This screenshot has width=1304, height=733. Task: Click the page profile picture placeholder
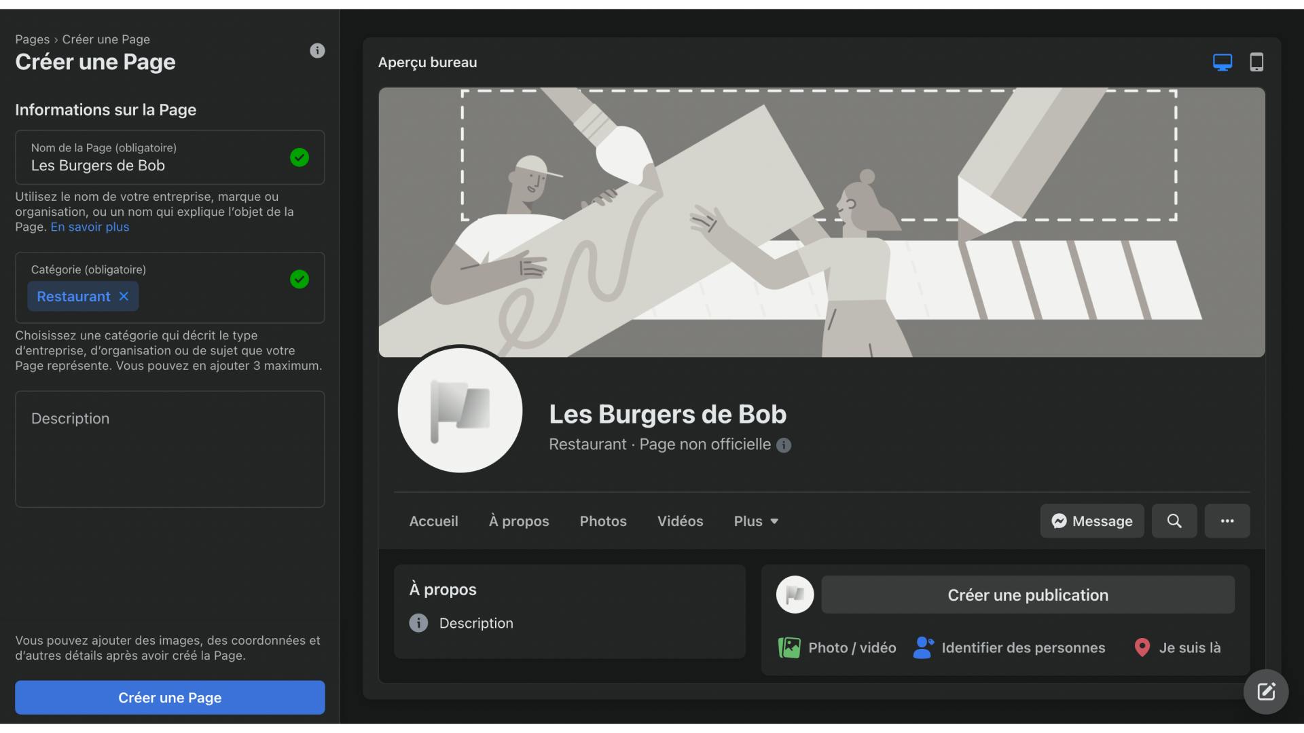tap(460, 411)
